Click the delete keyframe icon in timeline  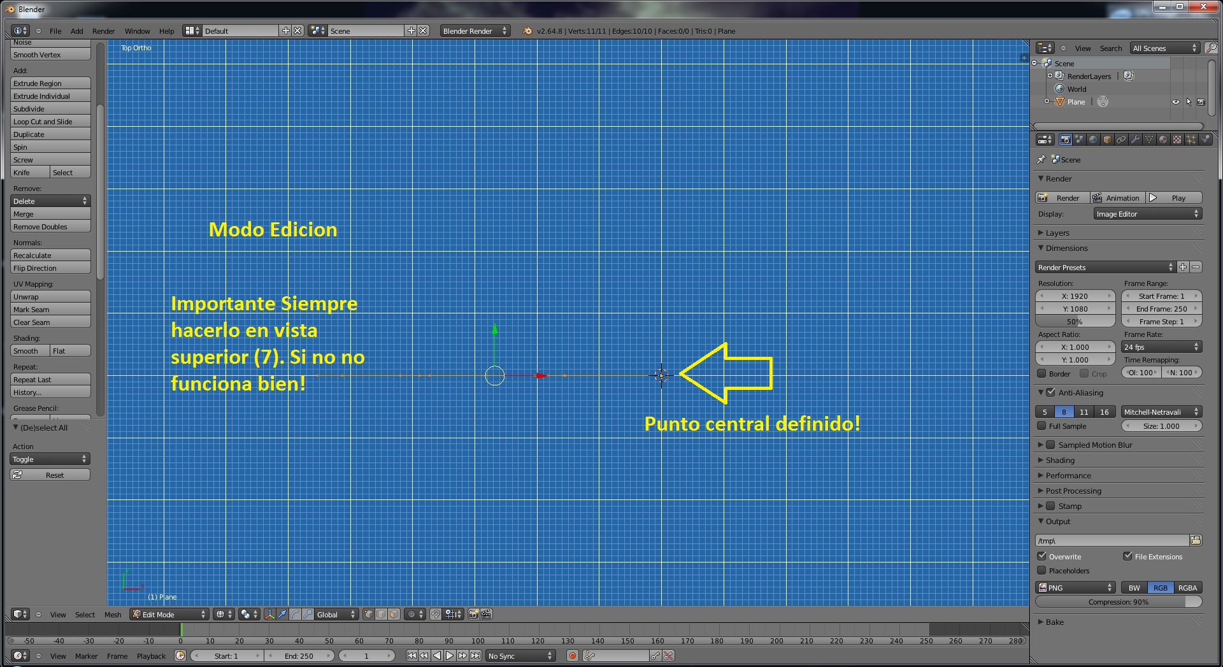coord(668,656)
